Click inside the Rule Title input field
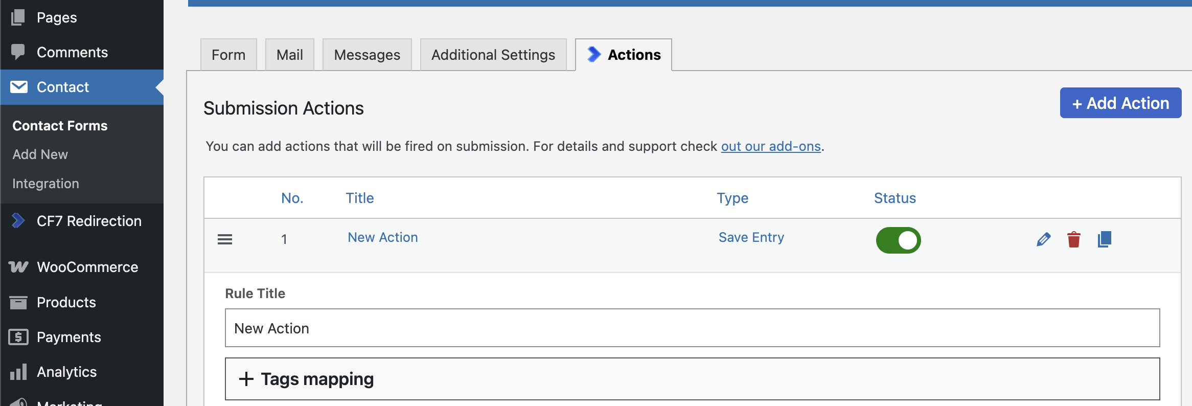The height and width of the screenshot is (406, 1192). click(692, 328)
